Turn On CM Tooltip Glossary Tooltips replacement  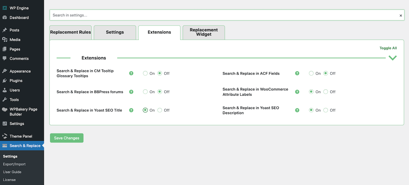pyautogui.click(x=145, y=73)
